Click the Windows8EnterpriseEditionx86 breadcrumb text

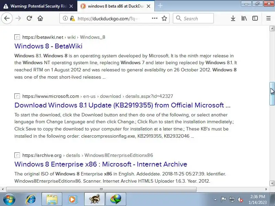[x=119, y=155]
